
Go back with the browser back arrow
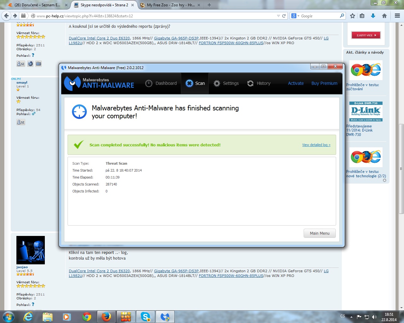[7, 16]
